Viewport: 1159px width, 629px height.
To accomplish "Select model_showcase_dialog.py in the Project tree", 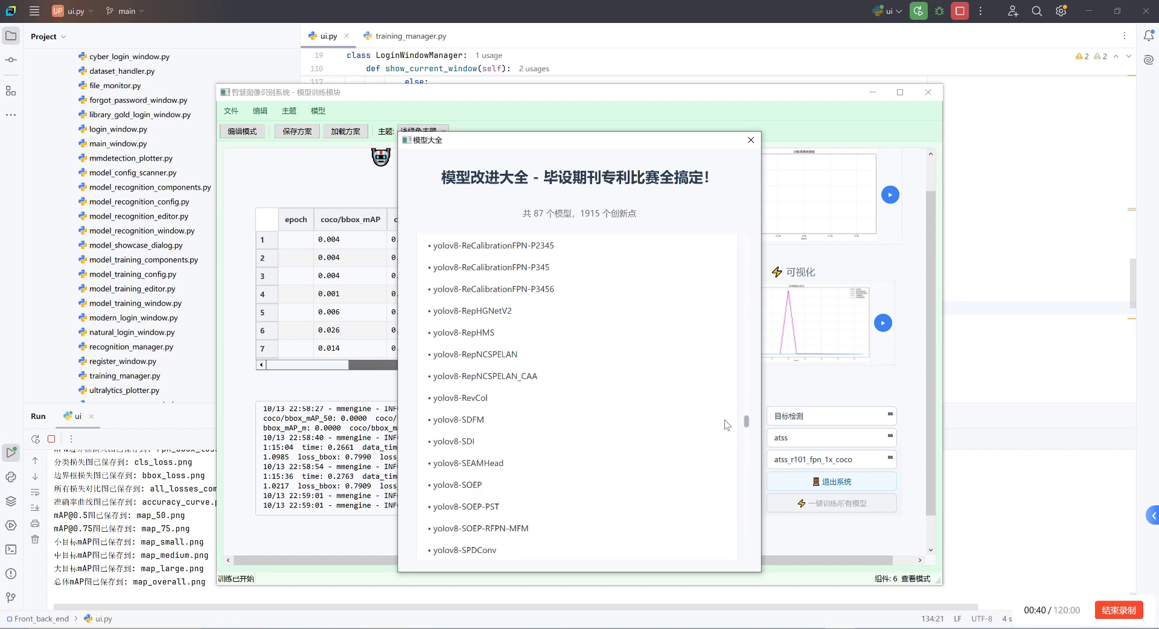I will [136, 245].
